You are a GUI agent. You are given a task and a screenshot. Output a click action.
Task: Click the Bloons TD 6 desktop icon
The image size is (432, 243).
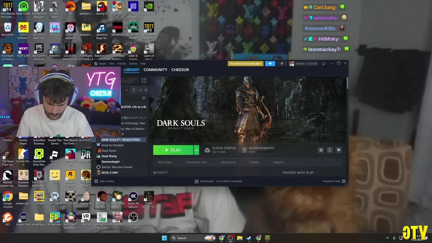(117, 8)
